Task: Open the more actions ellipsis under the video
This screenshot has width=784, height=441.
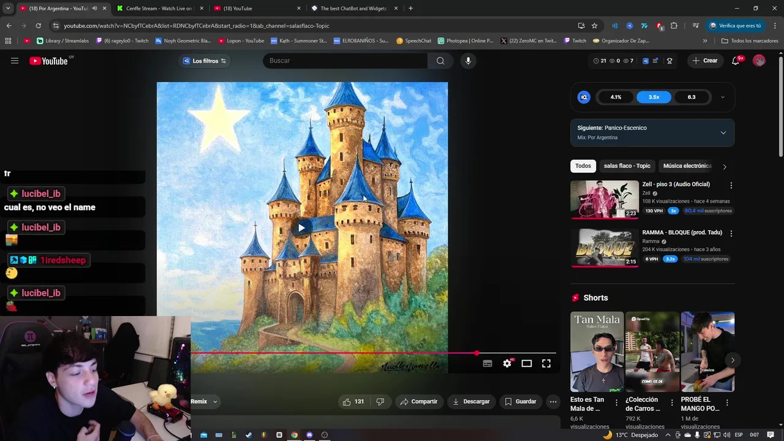Action: [x=553, y=402]
